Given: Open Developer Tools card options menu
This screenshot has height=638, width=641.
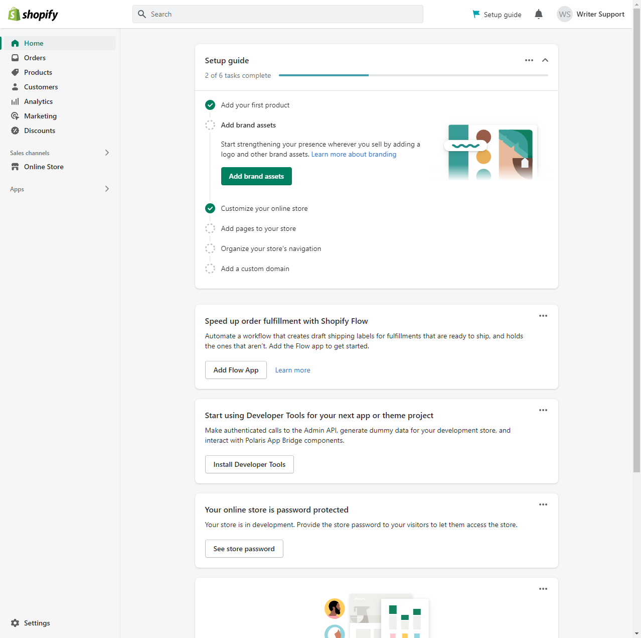Looking at the screenshot, I should tap(543, 410).
